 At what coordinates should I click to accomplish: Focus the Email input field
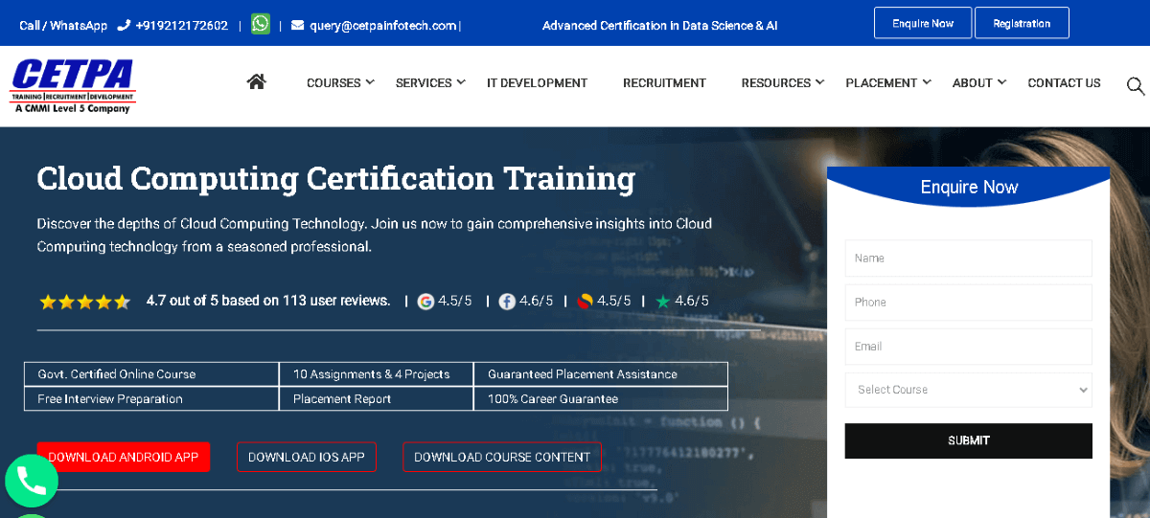click(968, 347)
